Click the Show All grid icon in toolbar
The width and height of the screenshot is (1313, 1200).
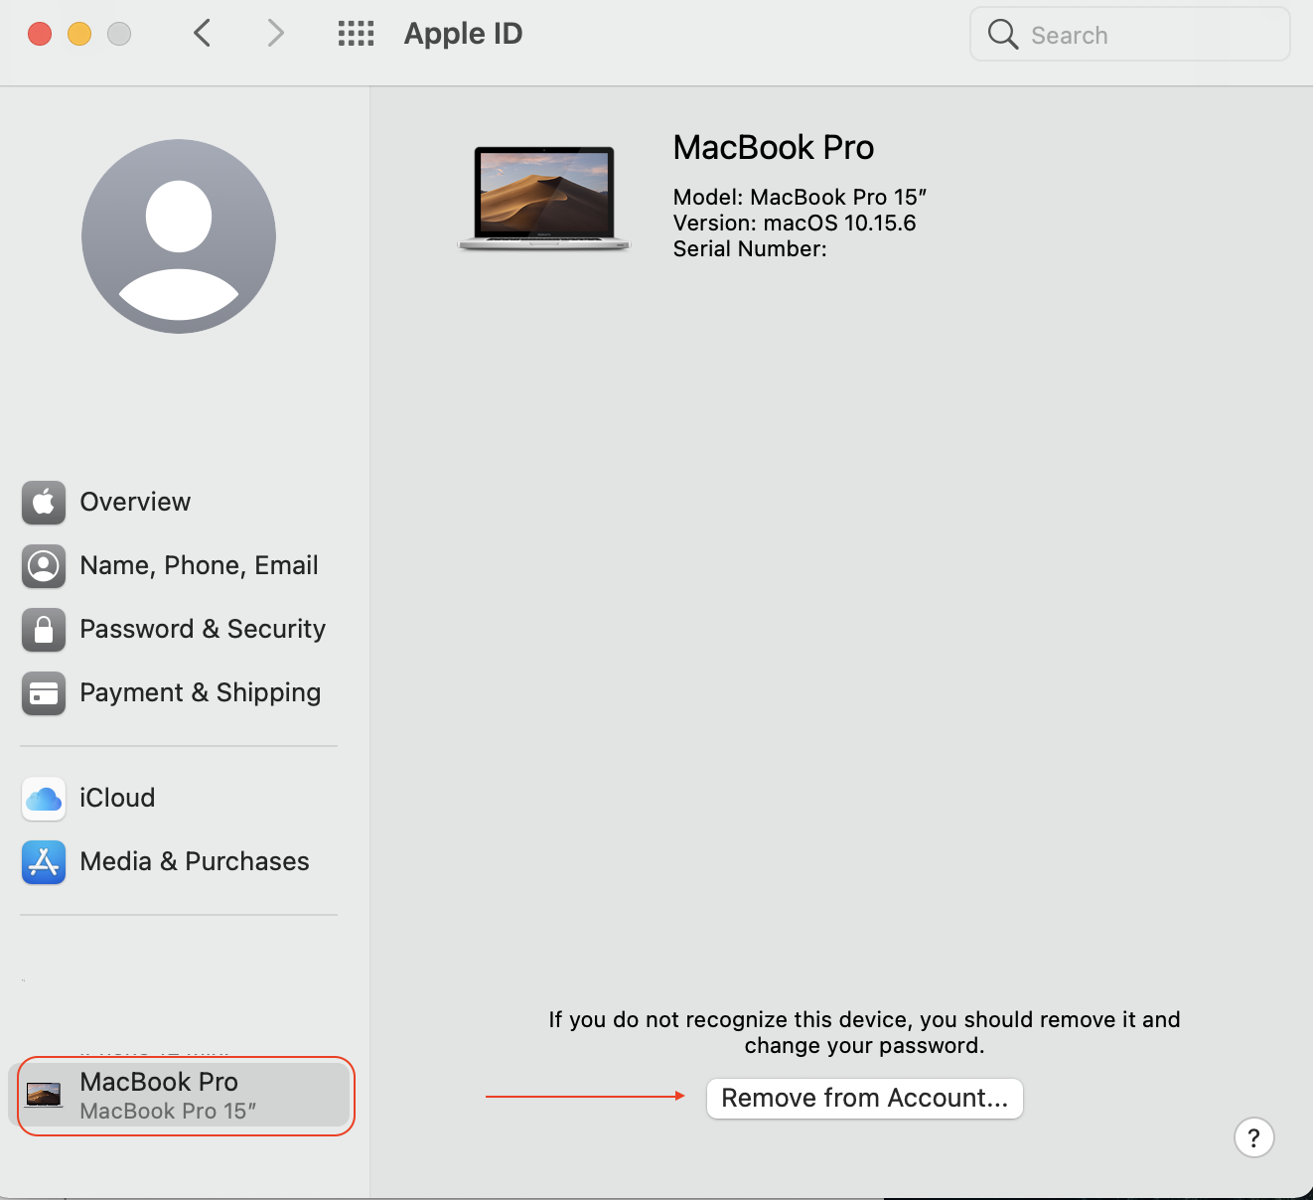[356, 33]
